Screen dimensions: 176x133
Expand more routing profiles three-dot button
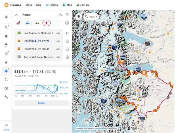56,23
